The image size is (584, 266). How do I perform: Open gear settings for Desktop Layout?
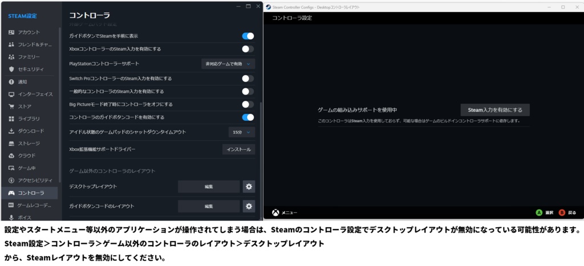pos(249,186)
